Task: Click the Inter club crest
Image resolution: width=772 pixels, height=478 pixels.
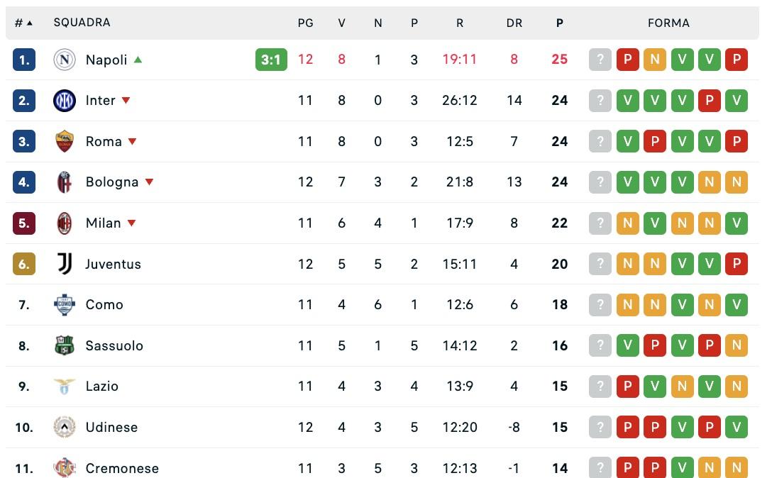Action: pos(65,100)
